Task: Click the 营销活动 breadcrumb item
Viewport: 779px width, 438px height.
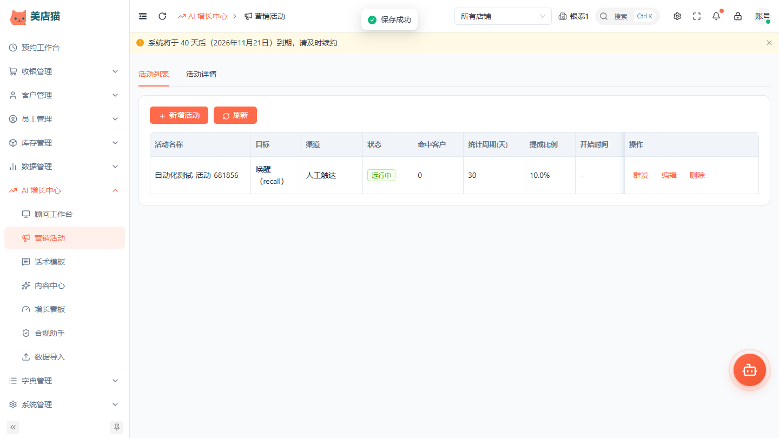Action: (265, 16)
